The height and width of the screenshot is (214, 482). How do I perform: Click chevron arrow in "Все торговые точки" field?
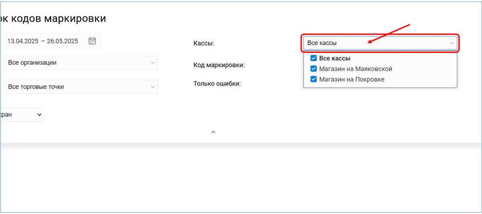click(x=153, y=87)
